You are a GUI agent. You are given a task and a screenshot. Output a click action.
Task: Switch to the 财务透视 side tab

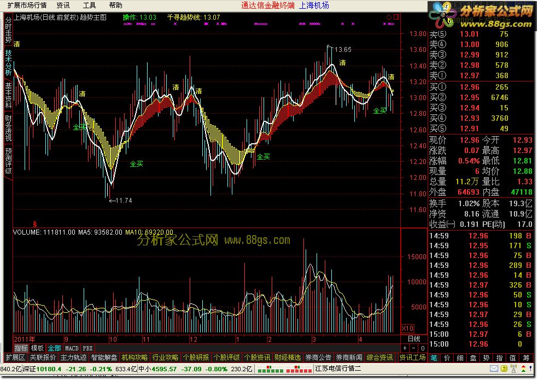coord(8,128)
